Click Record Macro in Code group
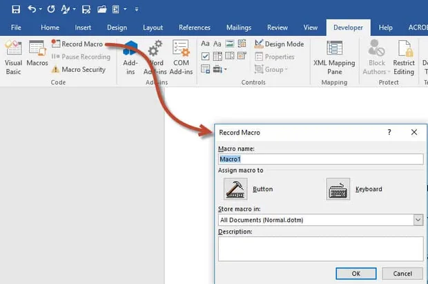The height and width of the screenshot is (284, 428). [77, 44]
